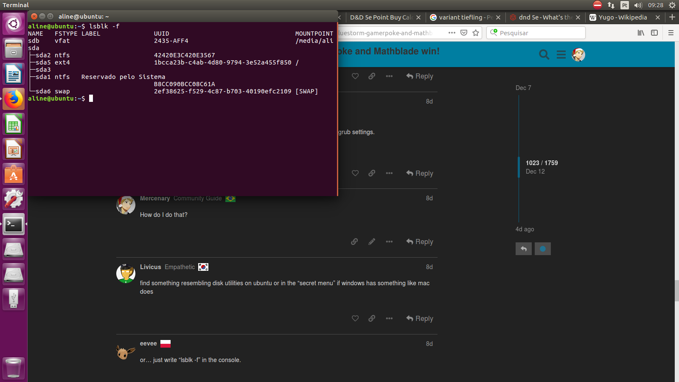Show more actions on Mercenary's post
The image size is (679, 382).
[x=389, y=242]
